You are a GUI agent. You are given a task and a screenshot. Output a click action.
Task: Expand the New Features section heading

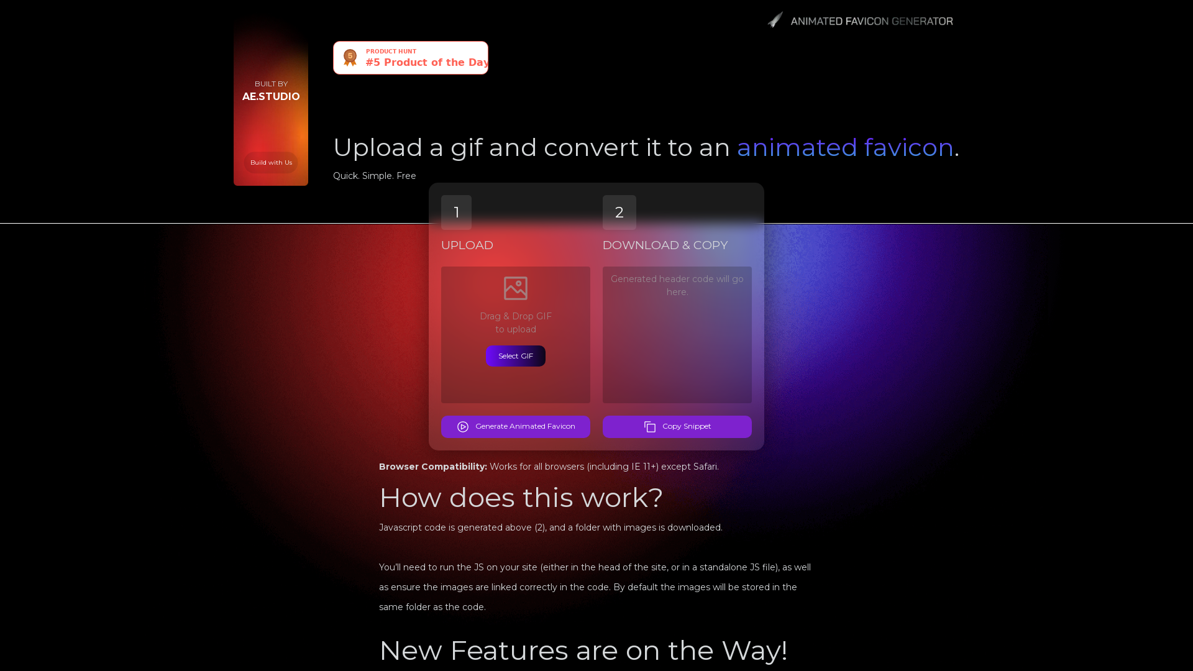583,650
